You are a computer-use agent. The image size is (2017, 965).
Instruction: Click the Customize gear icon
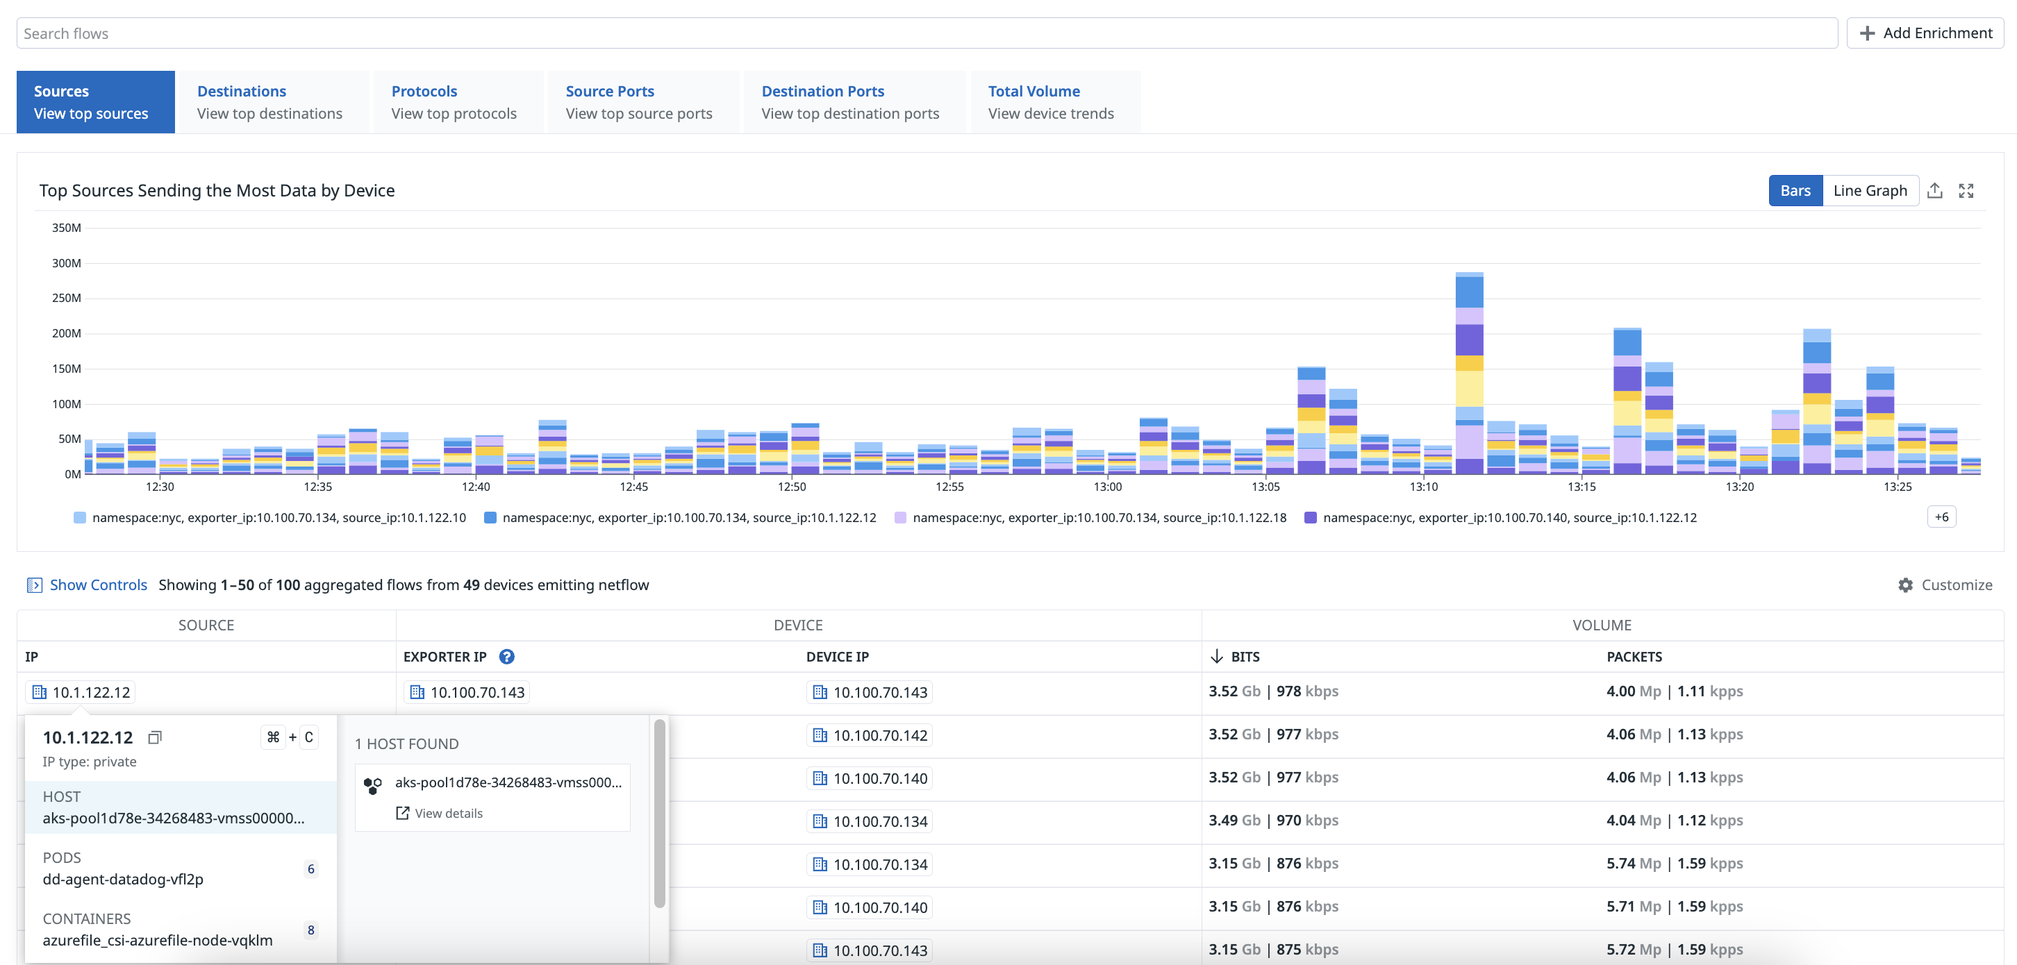click(x=1905, y=585)
